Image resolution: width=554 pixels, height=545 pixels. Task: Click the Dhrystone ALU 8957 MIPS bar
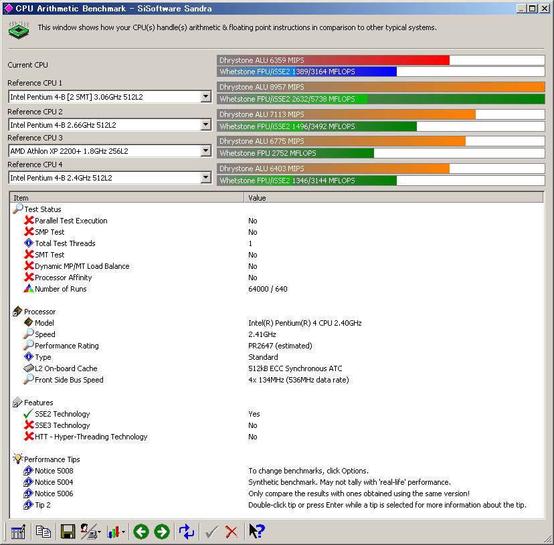click(x=381, y=87)
